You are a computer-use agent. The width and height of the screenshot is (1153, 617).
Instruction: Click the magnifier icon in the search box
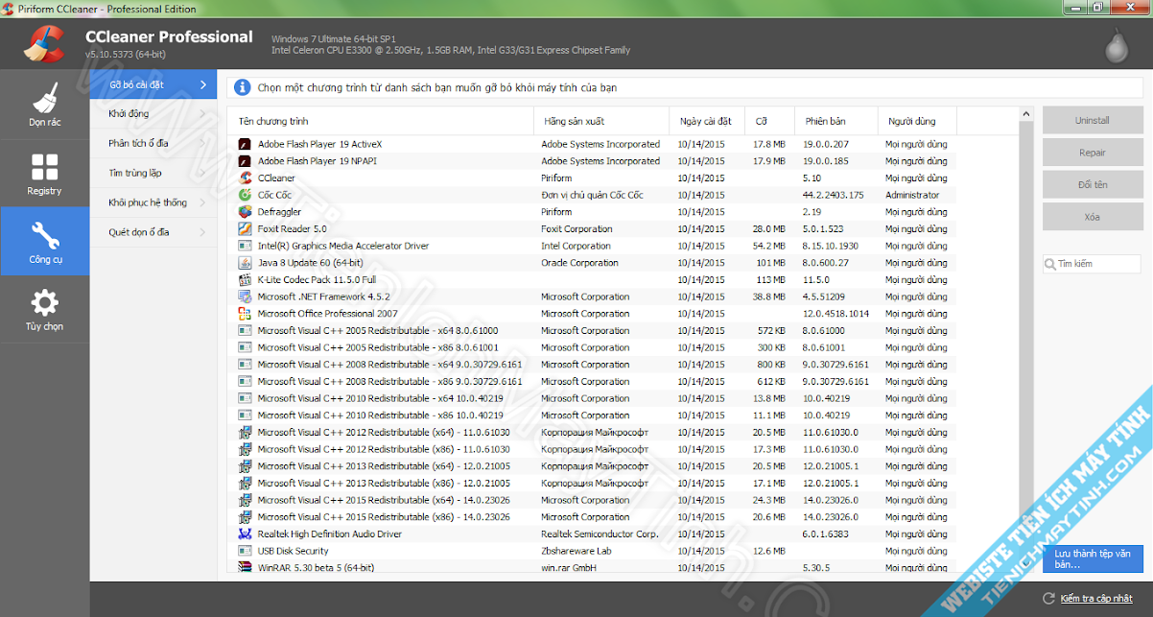coord(1051,263)
